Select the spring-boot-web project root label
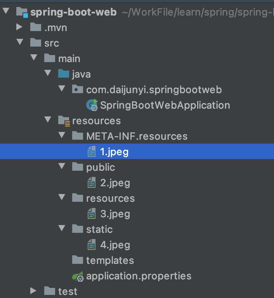 point(73,12)
